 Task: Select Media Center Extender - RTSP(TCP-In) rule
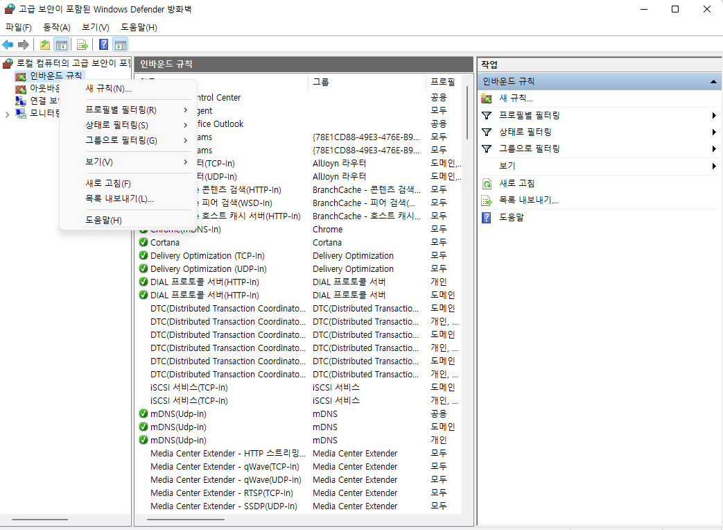point(221,493)
